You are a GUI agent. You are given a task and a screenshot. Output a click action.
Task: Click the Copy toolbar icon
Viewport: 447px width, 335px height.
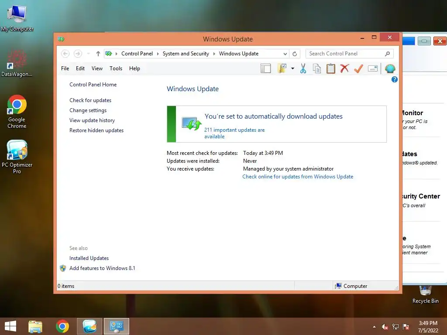coord(317,68)
